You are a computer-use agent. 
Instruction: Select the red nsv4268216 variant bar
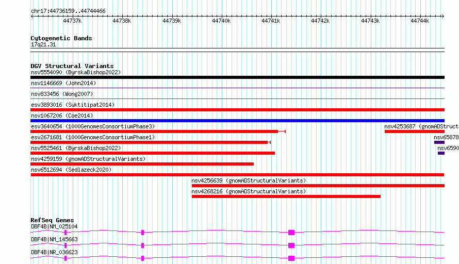click(286, 196)
